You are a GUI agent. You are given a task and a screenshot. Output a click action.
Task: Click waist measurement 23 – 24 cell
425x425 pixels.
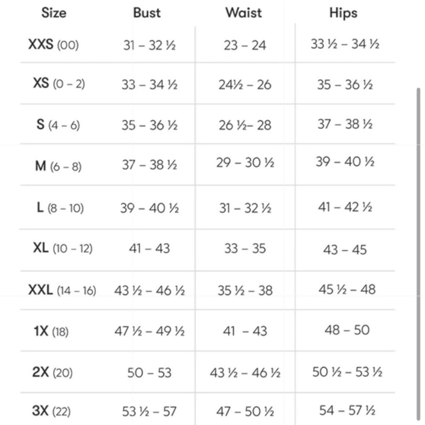(245, 45)
